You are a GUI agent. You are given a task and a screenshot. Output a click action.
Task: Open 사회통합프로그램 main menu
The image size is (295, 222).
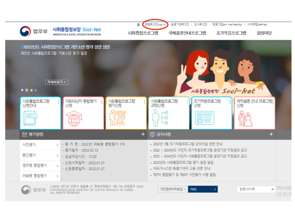click(x=143, y=33)
